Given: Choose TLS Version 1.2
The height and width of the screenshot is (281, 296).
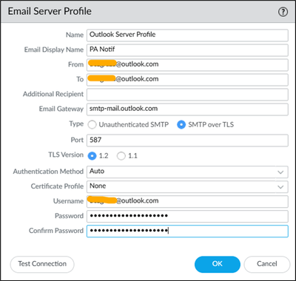Looking at the screenshot, I should pos(92,156).
